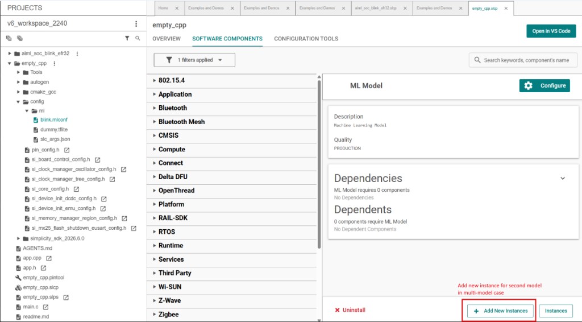Expand the 802.15.4 component category

click(155, 80)
